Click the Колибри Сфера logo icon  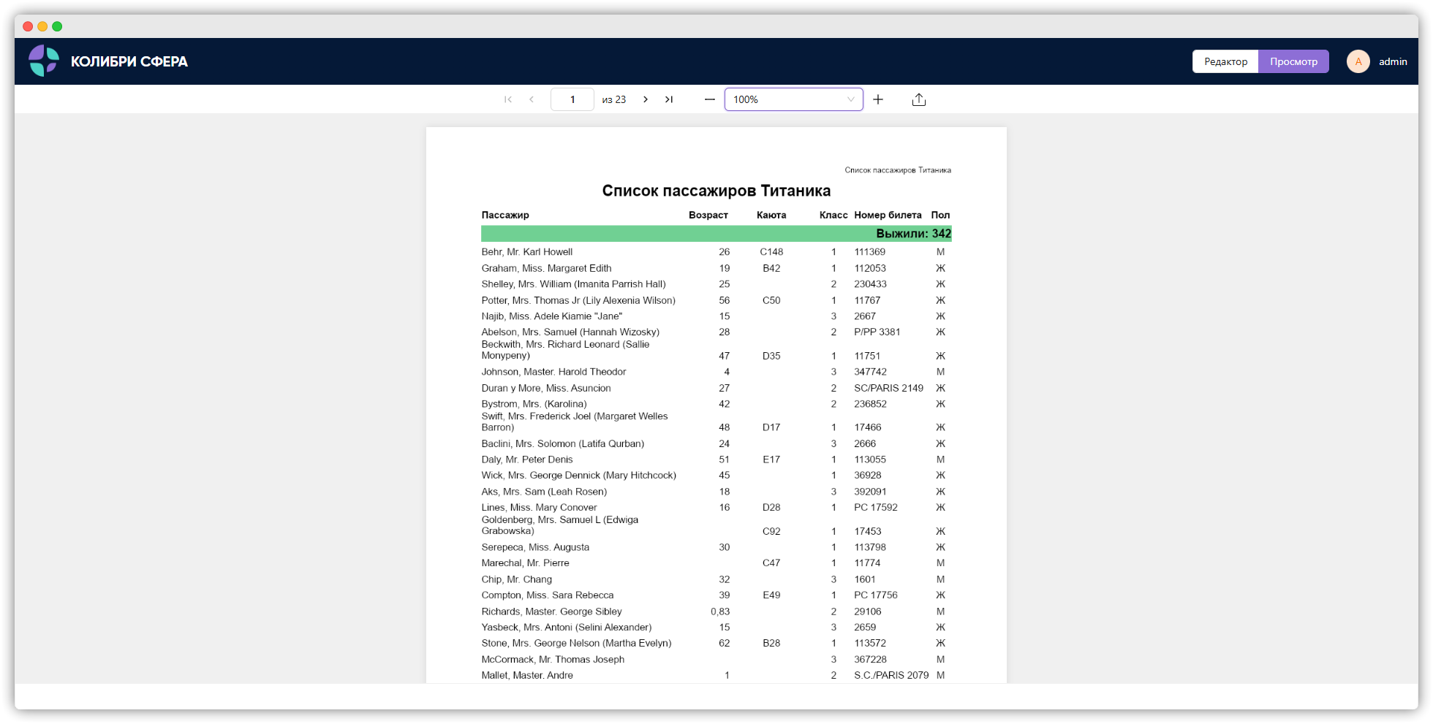pos(44,61)
